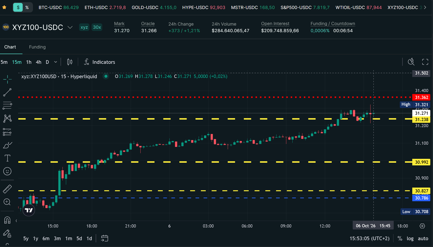
Task: Click the blue 30.786 price label
Action: tap(422, 198)
